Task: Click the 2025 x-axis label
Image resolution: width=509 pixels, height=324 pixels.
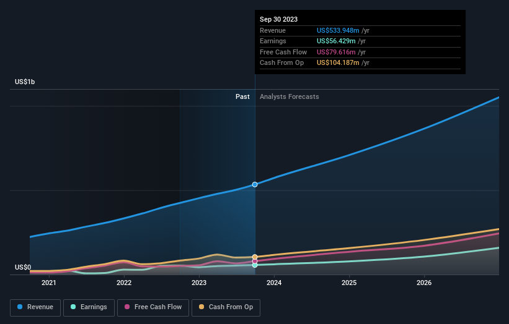Action: 349,283
